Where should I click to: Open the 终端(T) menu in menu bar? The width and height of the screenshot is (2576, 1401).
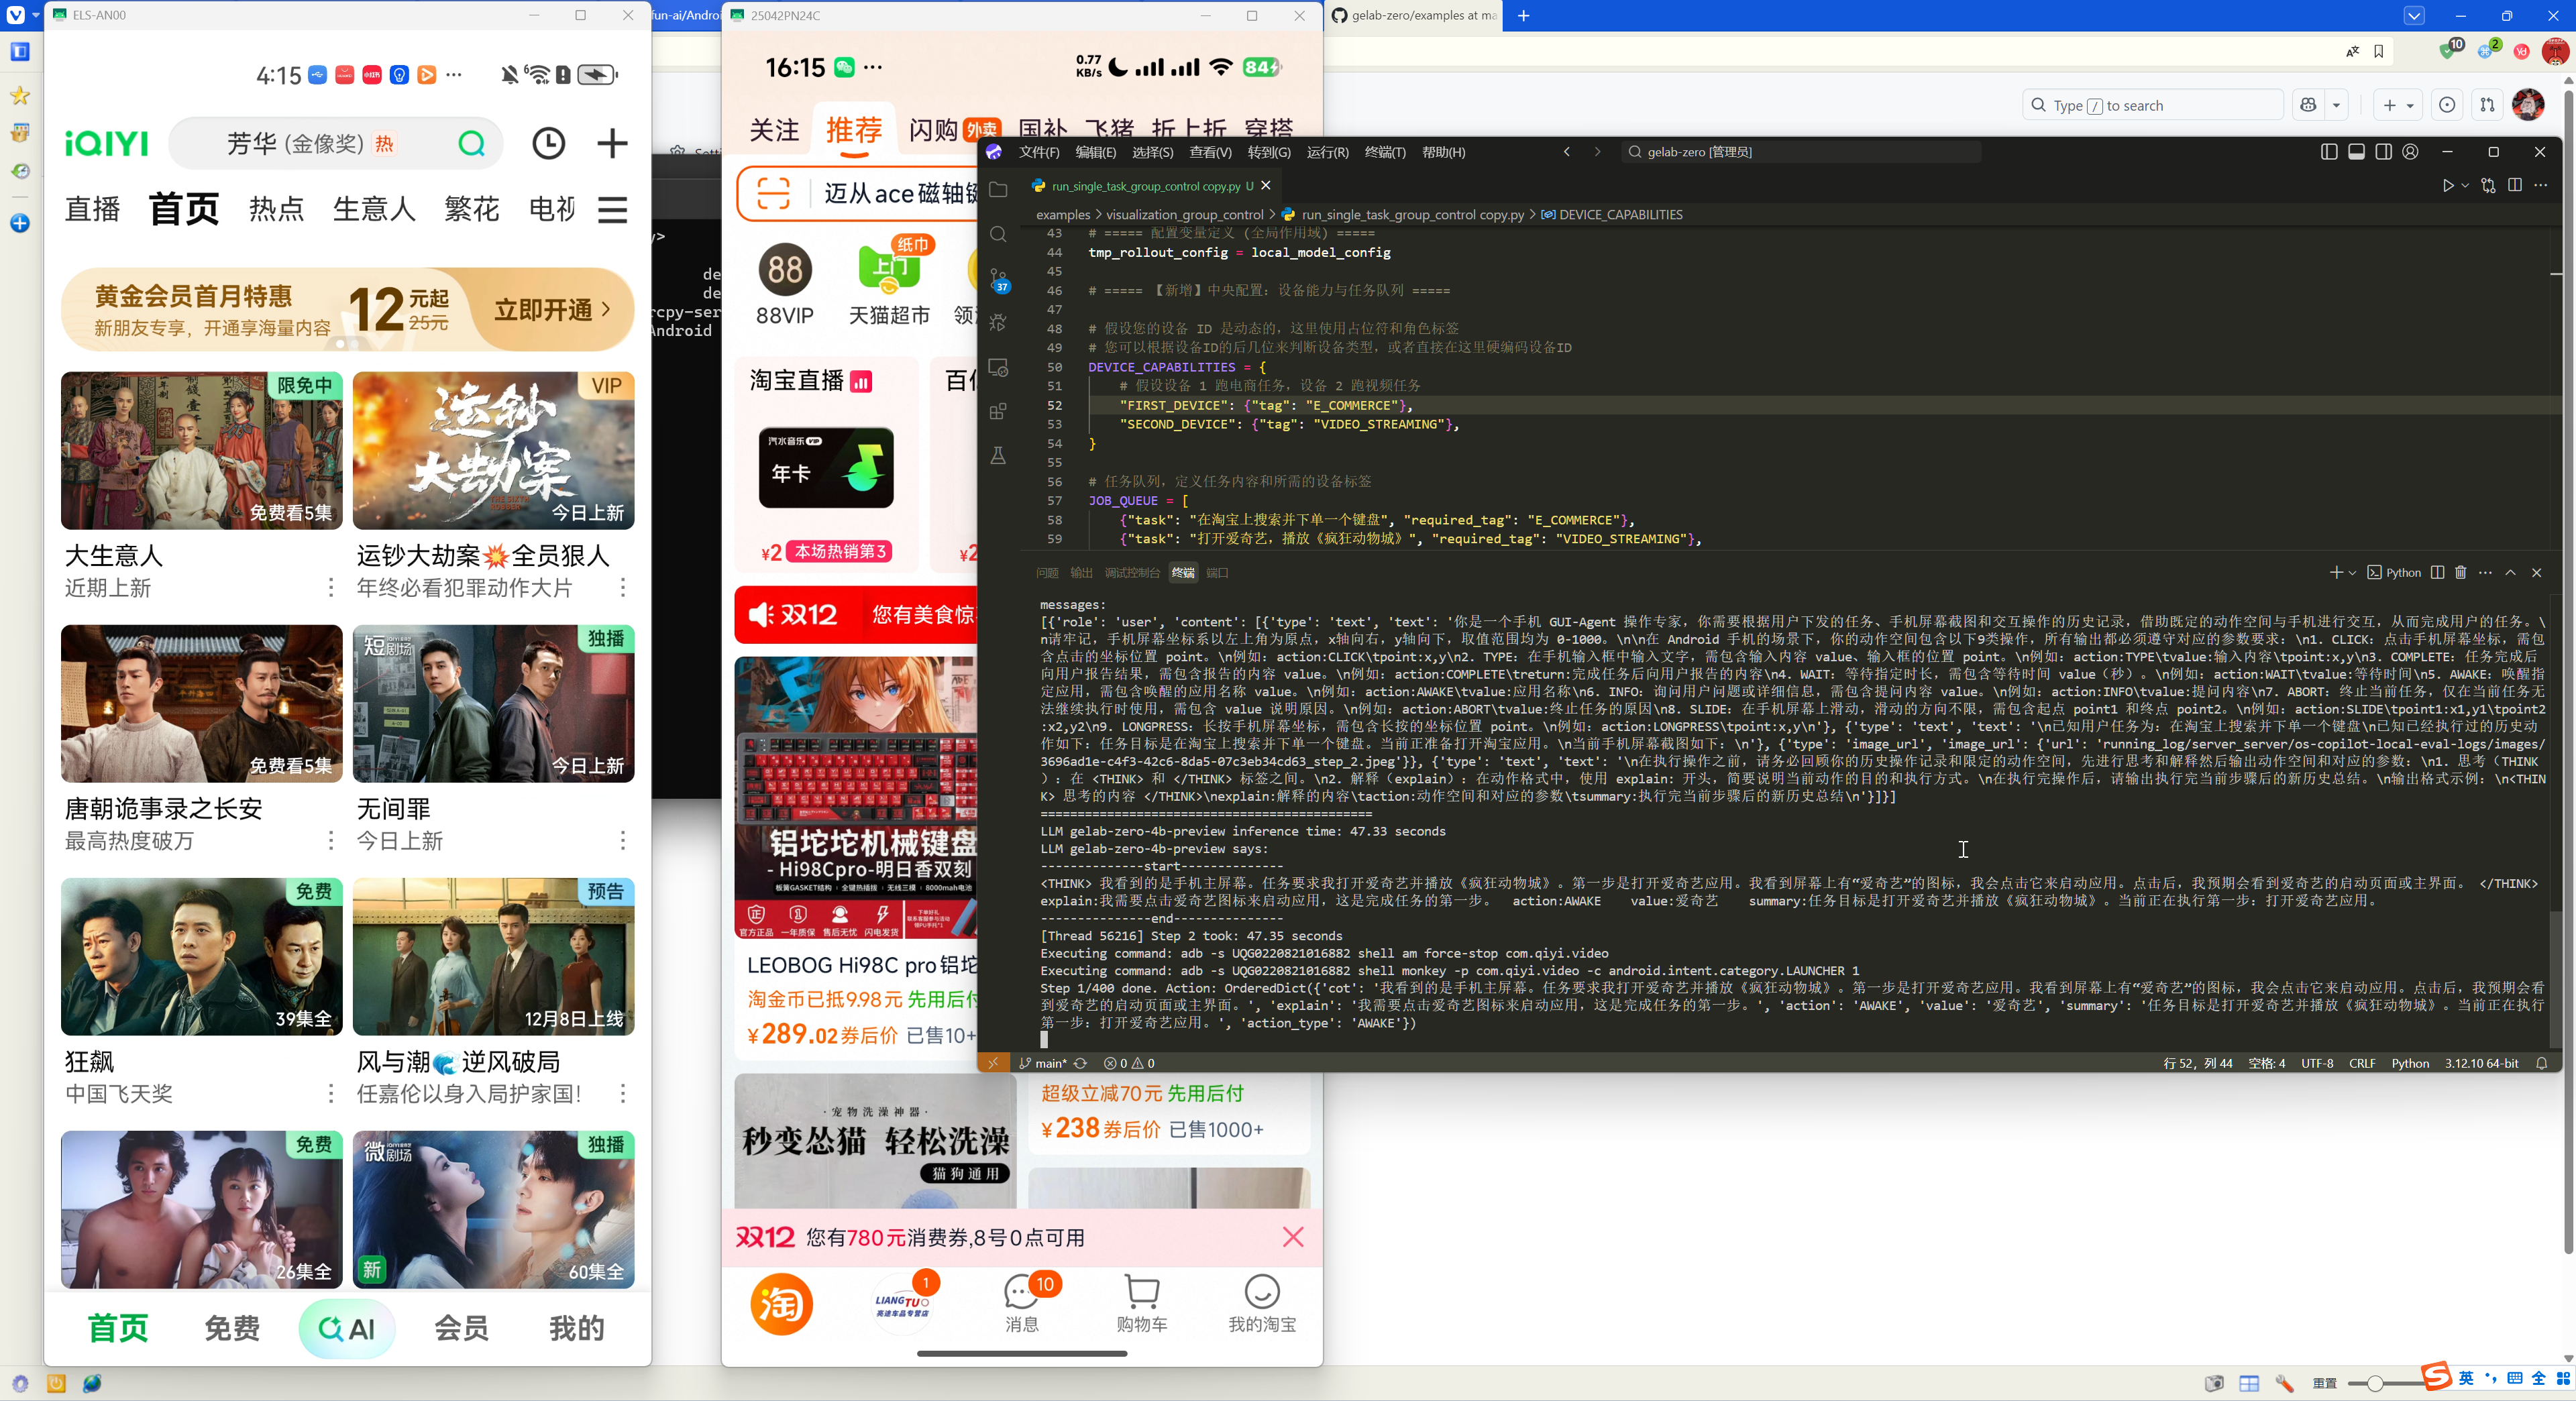[1384, 152]
